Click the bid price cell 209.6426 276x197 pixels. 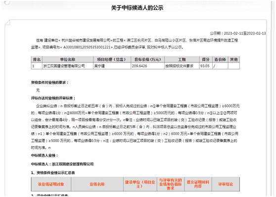[147, 66]
